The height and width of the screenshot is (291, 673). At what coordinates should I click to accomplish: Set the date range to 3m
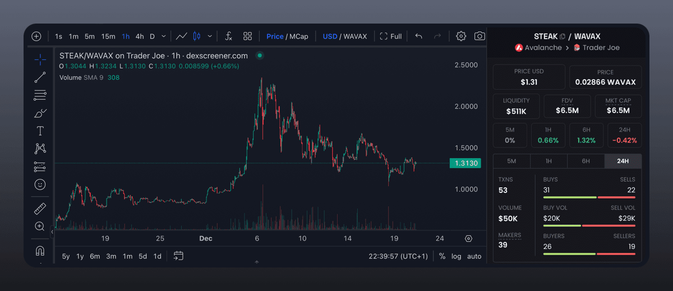(x=111, y=256)
